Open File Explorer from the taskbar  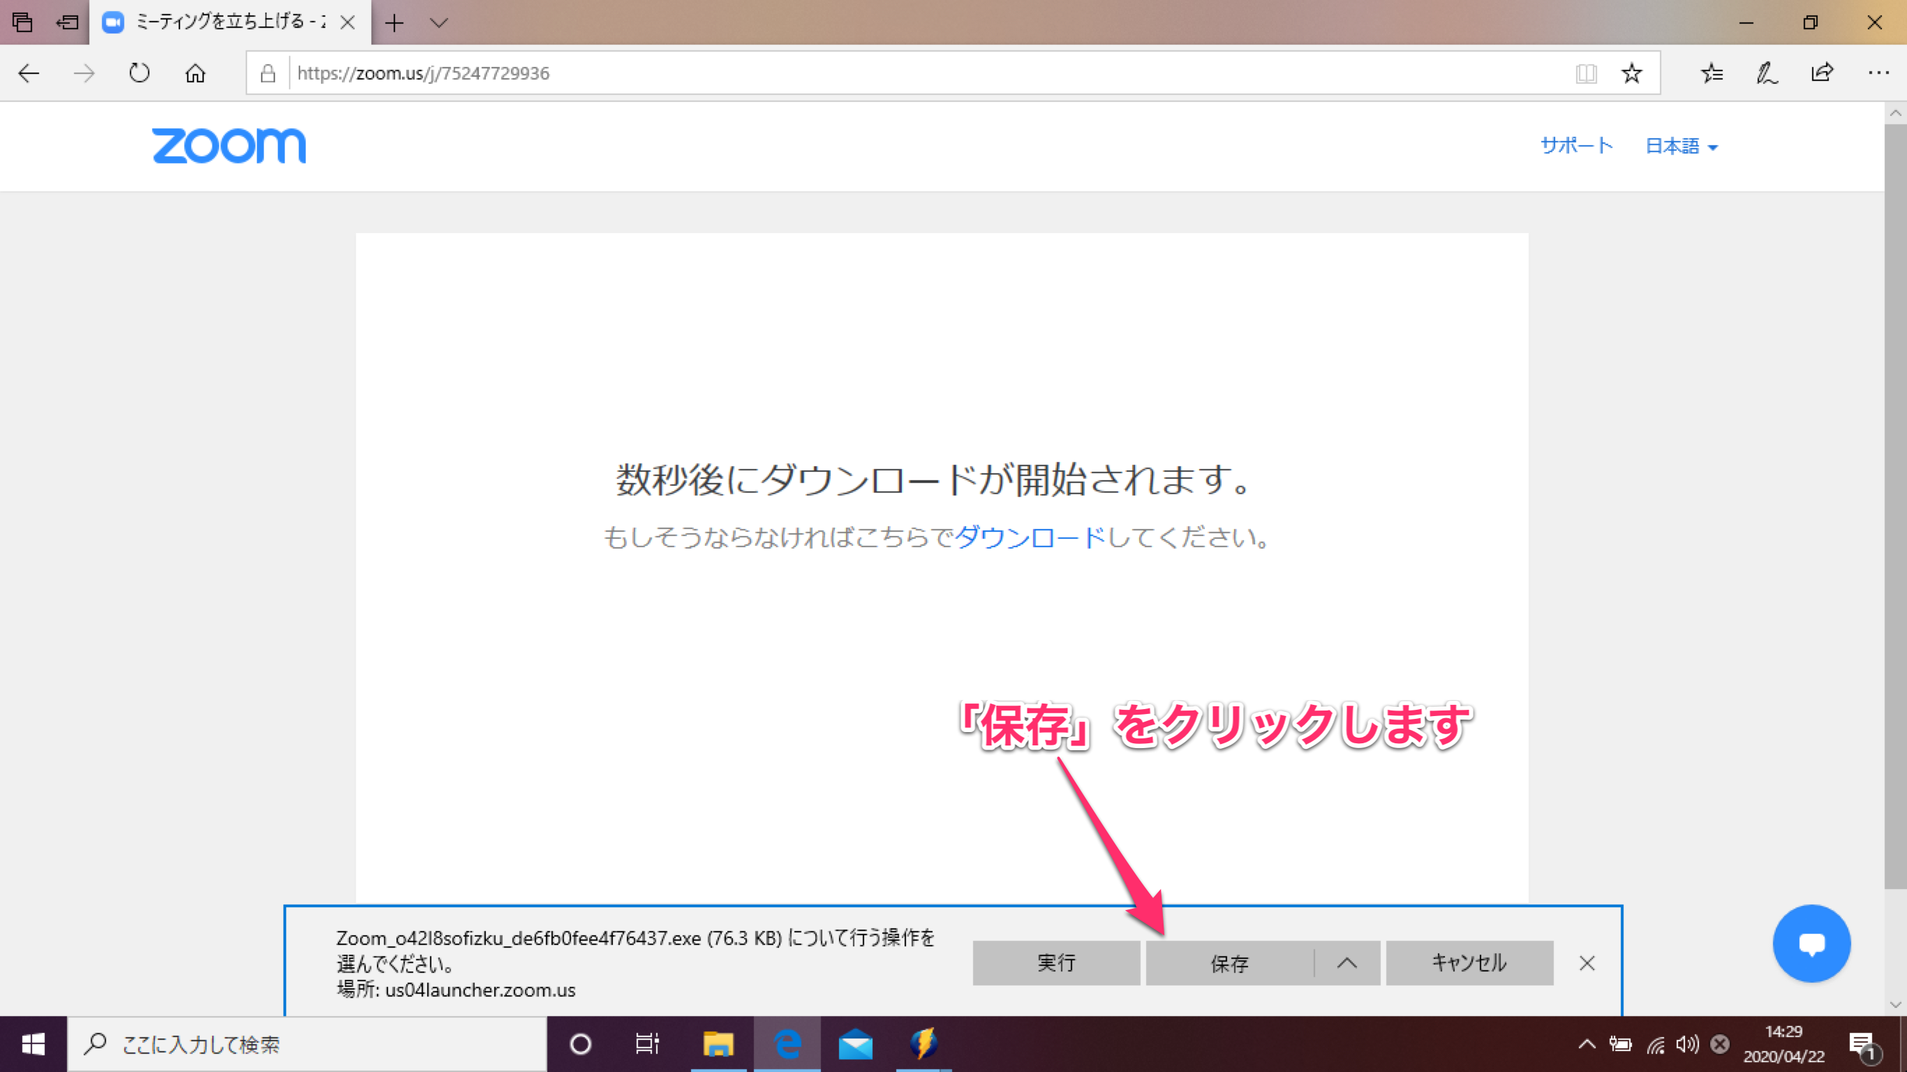pos(717,1044)
